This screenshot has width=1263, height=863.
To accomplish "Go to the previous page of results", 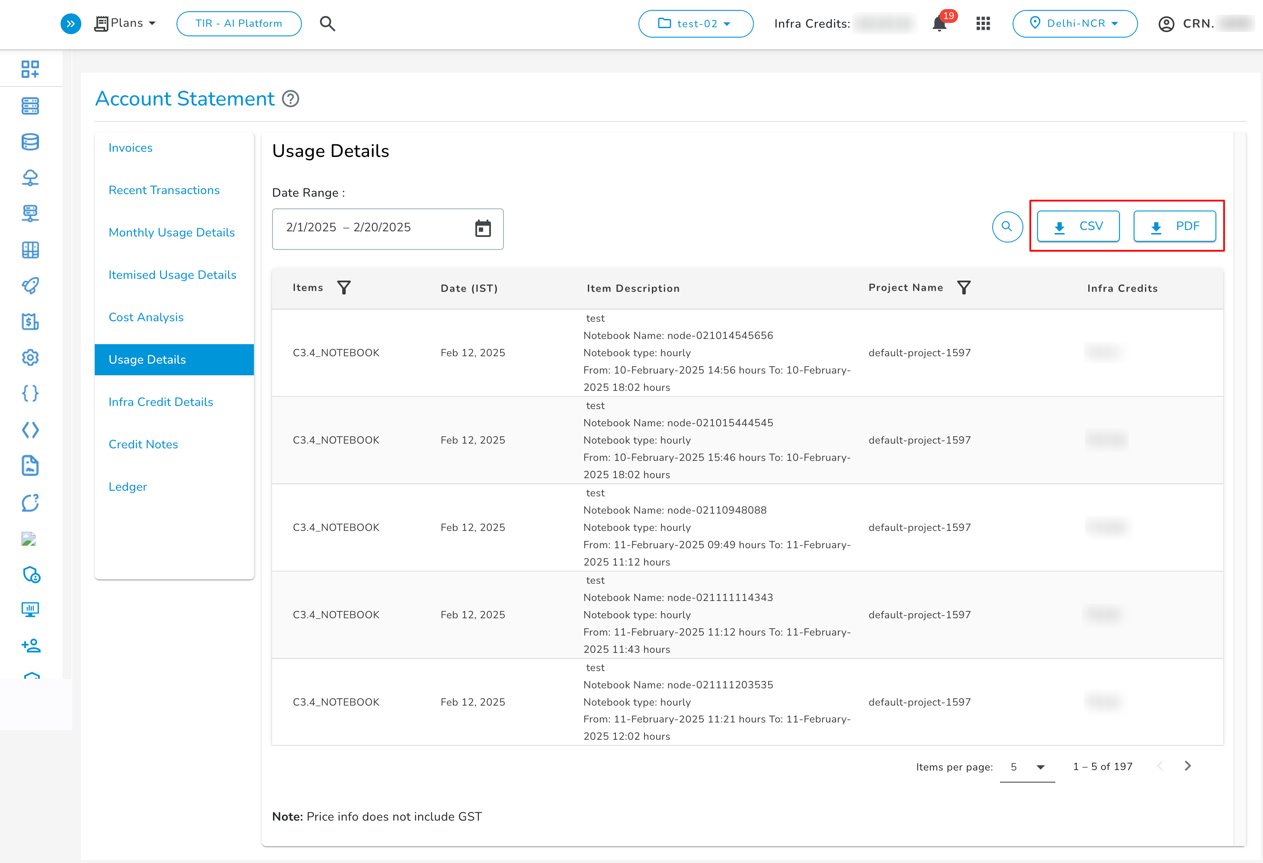I will click(x=1160, y=766).
